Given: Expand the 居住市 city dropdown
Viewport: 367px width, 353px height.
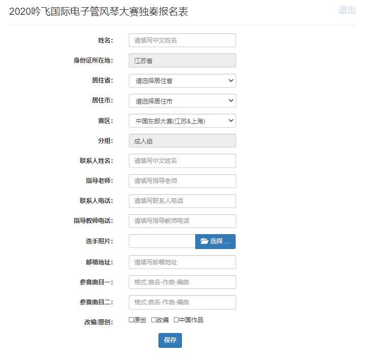Looking at the screenshot, I should [x=182, y=101].
